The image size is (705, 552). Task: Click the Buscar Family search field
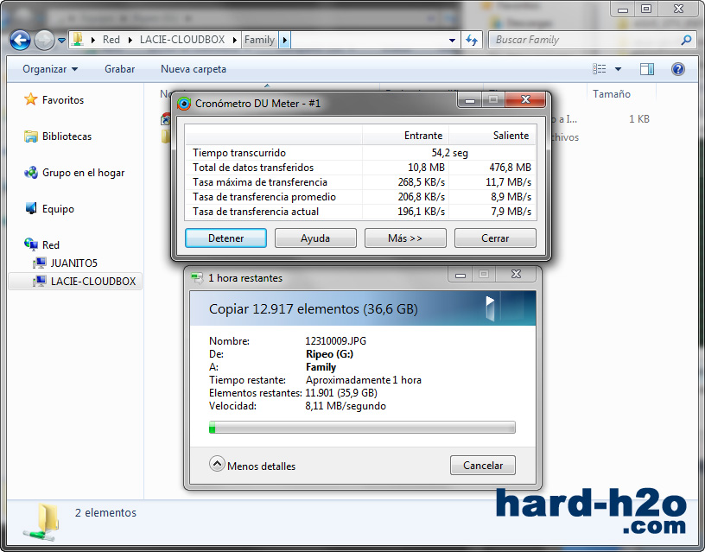tap(583, 40)
